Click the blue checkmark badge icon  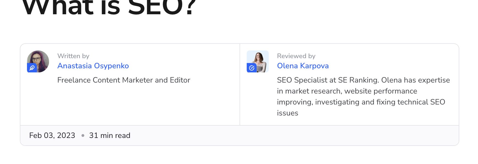point(252,68)
